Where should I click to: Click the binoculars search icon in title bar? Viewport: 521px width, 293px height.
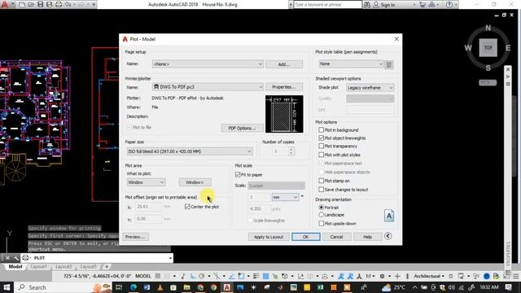[367, 5]
